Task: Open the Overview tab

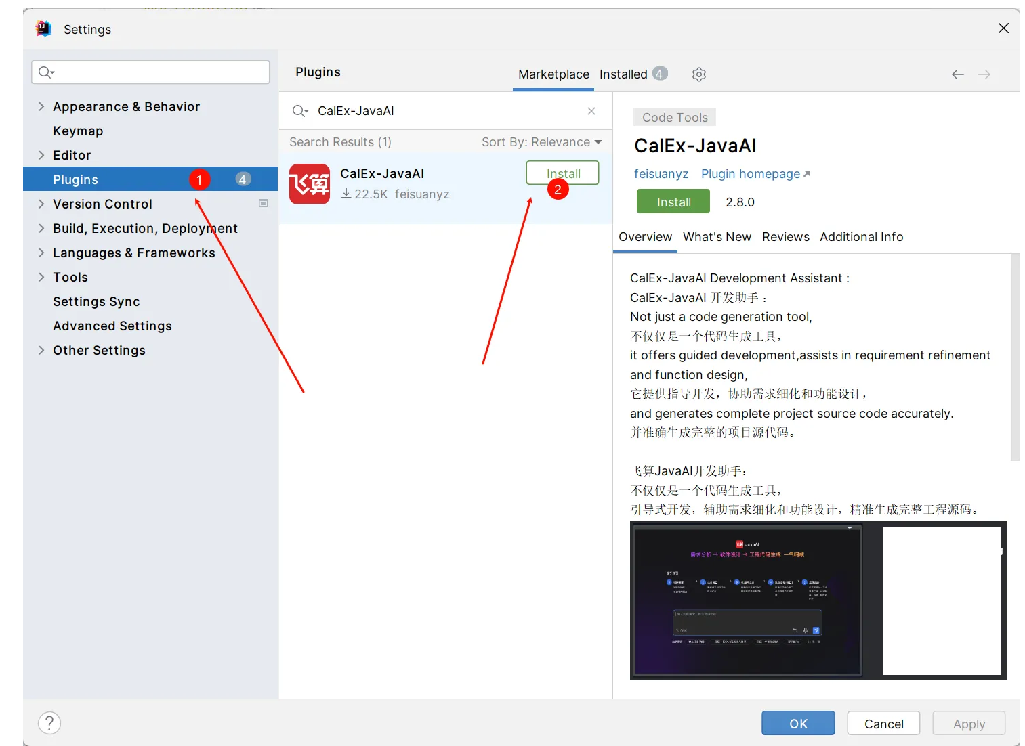Action: 645,237
